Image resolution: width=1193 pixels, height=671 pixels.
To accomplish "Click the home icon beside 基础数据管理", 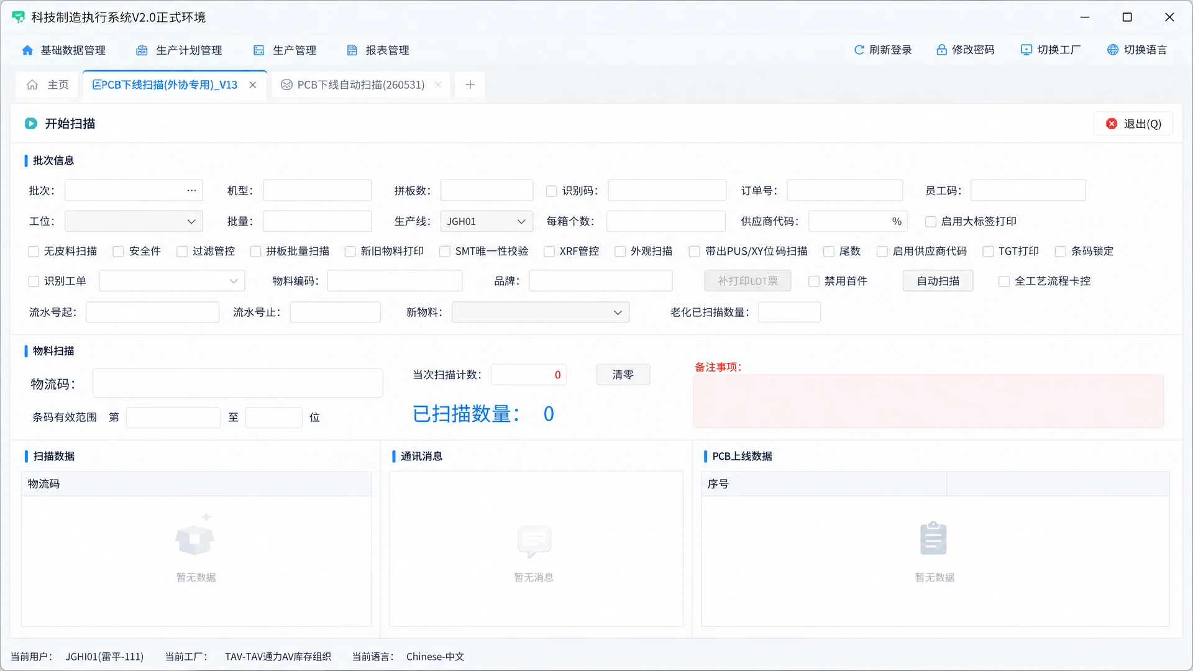I will 27,50.
